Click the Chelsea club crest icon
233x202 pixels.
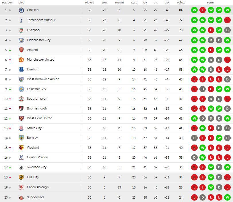(21, 10)
